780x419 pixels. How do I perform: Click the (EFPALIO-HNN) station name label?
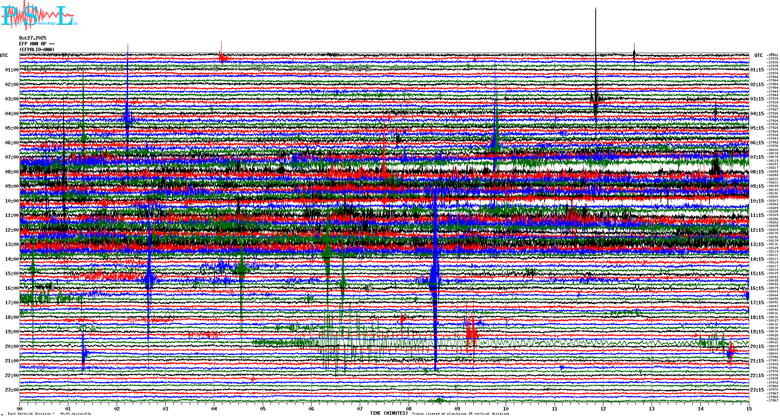(x=37, y=50)
